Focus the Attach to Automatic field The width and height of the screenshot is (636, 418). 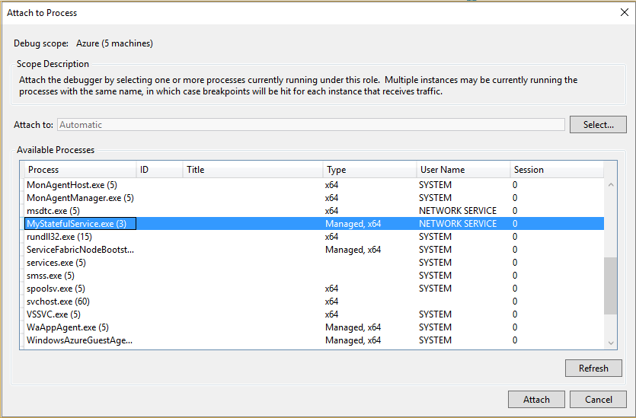(x=311, y=124)
